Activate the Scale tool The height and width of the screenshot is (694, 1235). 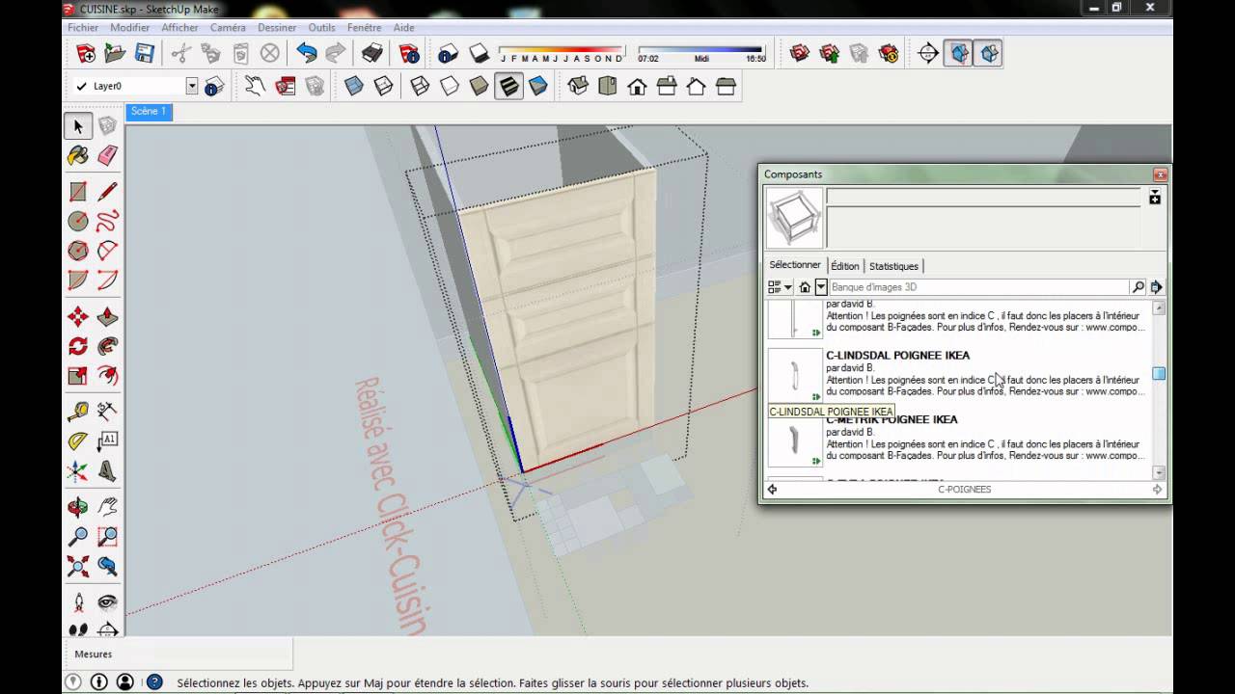coord(78,375)
